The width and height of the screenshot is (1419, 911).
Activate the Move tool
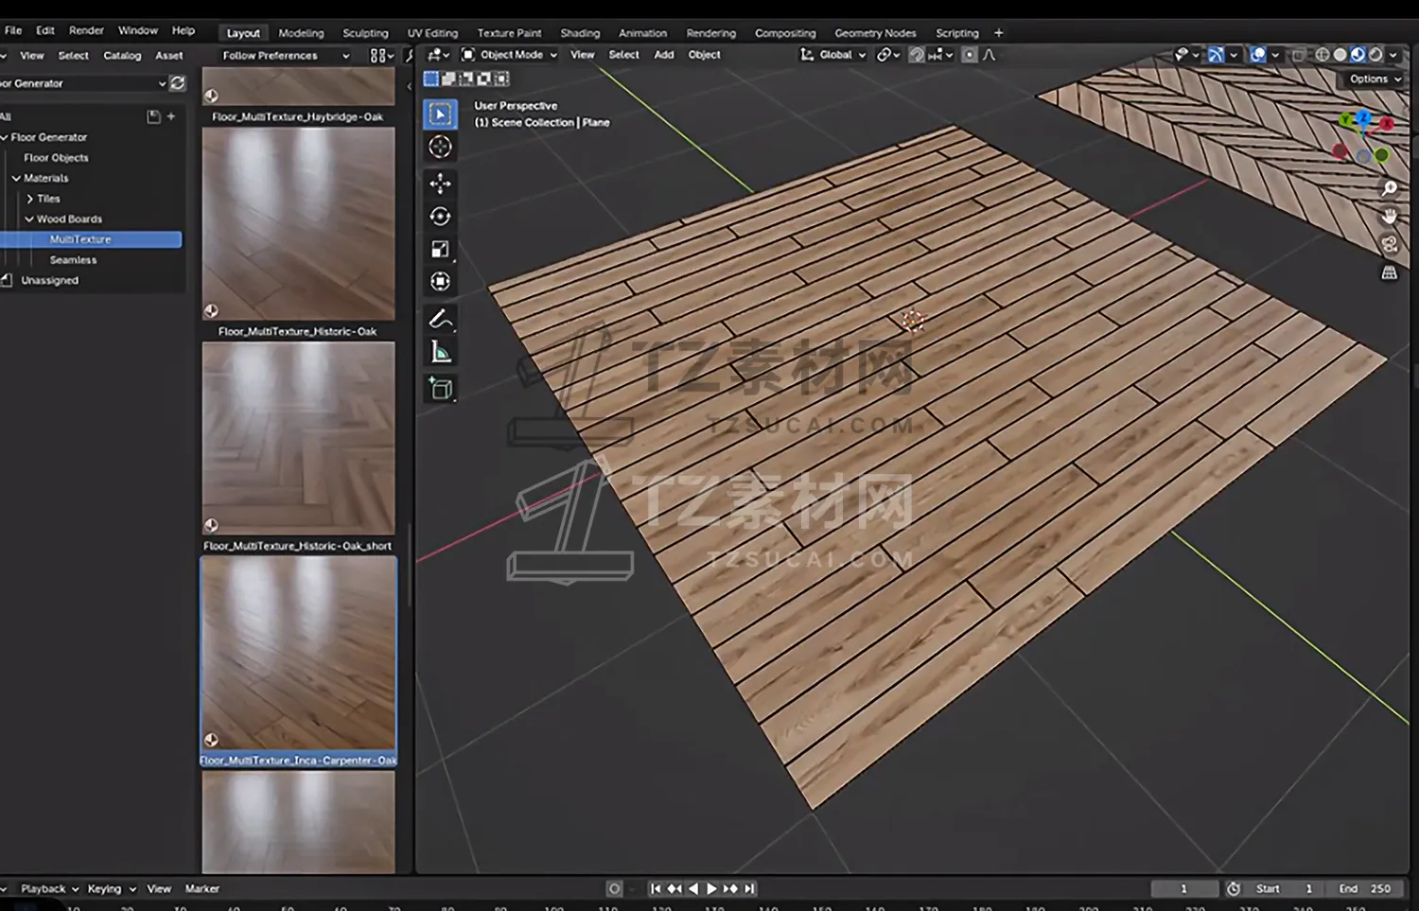click(440, 183)
